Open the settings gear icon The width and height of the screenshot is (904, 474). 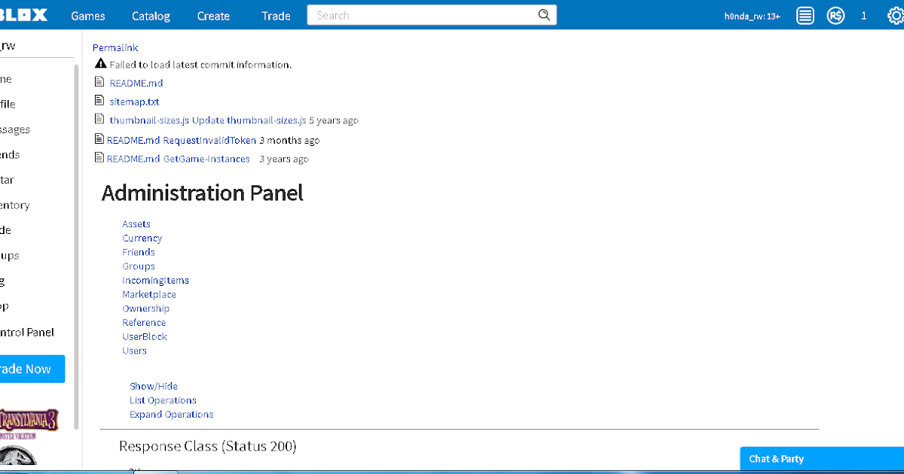click(x=895, y=16)
